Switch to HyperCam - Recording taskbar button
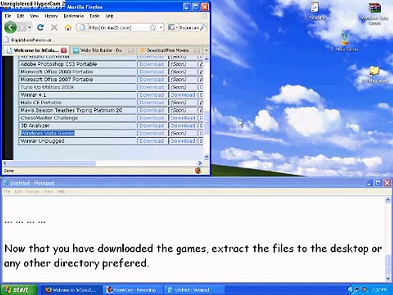Viewport: 393px width, 295px height. [133, 290]
